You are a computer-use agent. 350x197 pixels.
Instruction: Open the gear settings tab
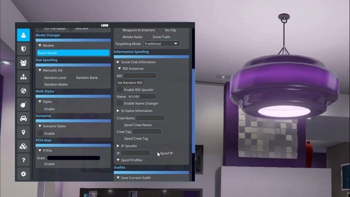pyautogui.click(x=24, y=174)
